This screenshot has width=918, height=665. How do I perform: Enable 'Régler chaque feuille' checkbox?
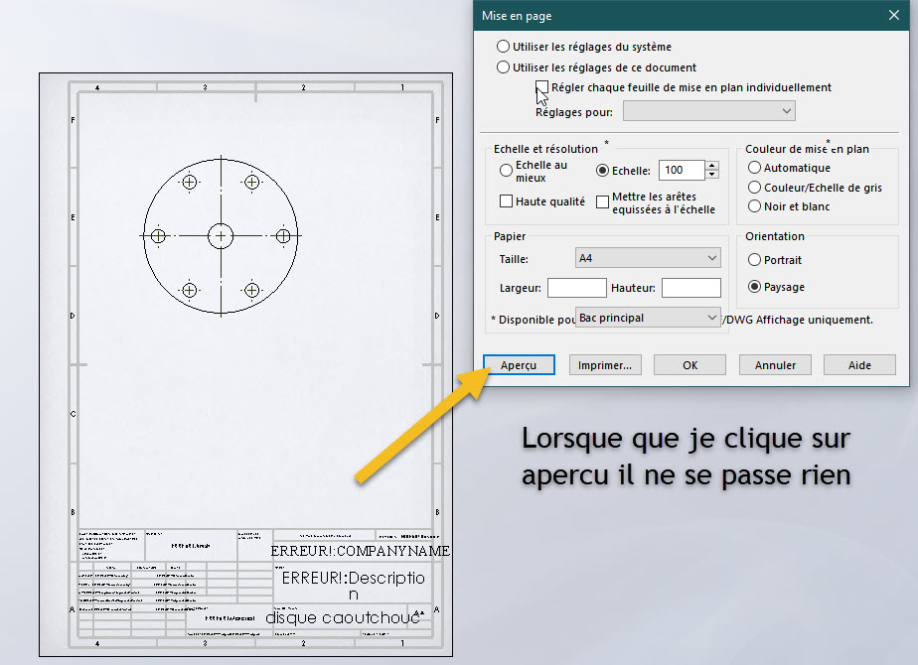click(542, 87)
